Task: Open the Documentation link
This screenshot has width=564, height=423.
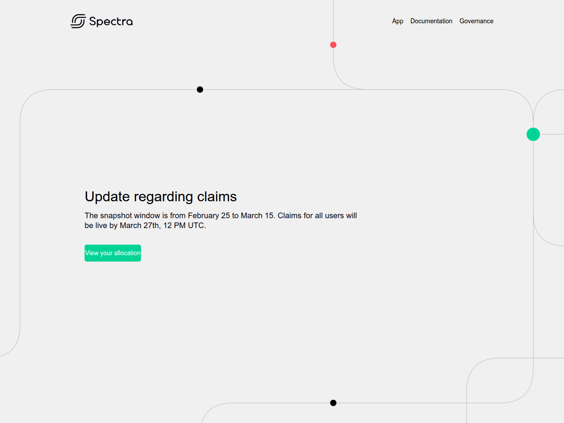Action: [431, 21]
